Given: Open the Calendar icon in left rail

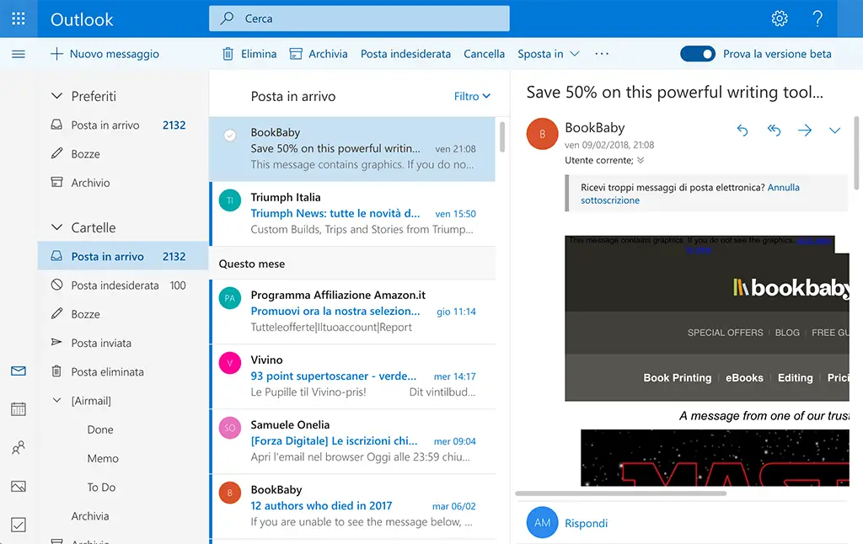Looking at the screenshot, I should (x=19, y=408).
